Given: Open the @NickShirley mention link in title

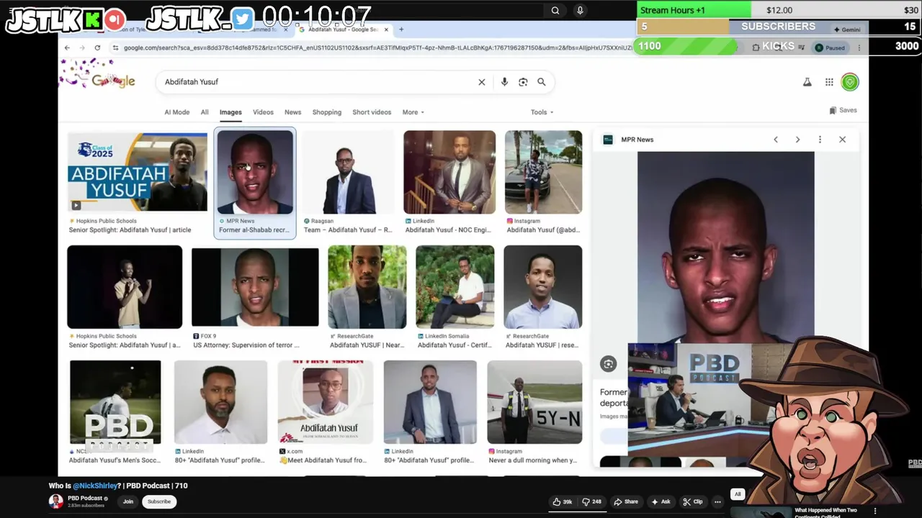Looking at the screenshot, I should (97, 486).
